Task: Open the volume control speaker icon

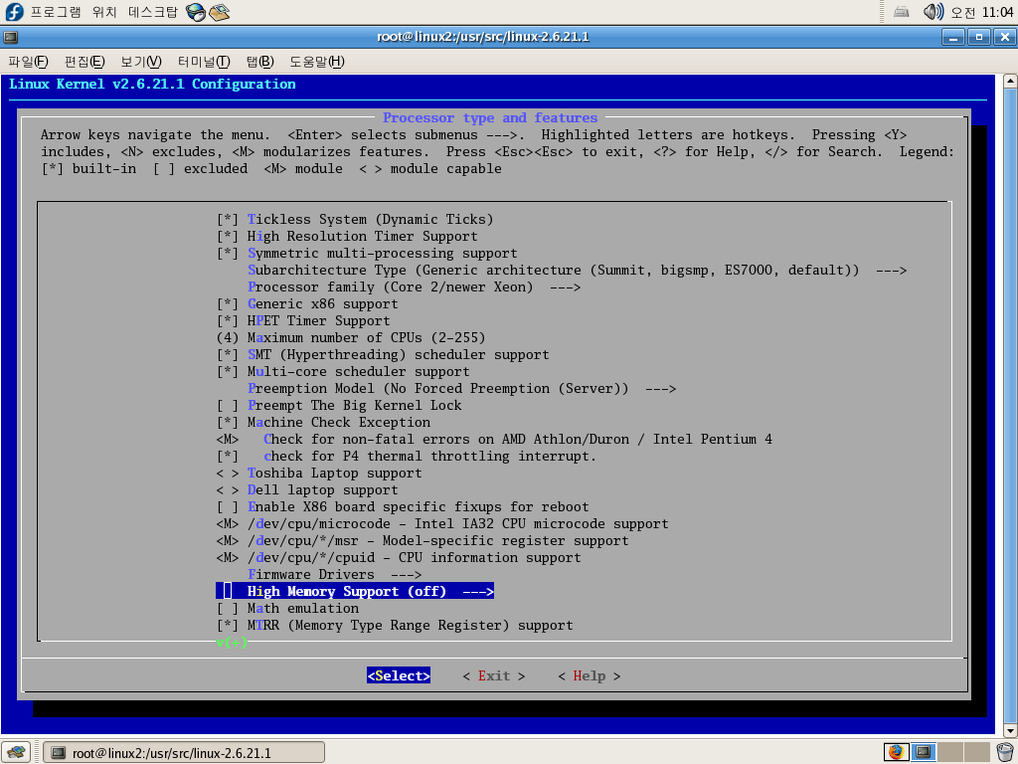Action: pos(933,12)
